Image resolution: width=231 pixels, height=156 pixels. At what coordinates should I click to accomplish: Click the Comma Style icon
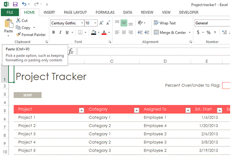(x=215, y=32)
